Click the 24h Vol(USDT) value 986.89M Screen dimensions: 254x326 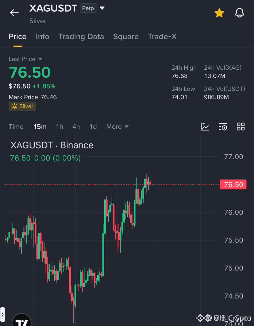pos(216,97)
